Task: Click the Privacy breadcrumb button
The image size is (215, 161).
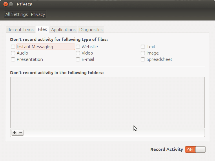Action: [38, 14]
